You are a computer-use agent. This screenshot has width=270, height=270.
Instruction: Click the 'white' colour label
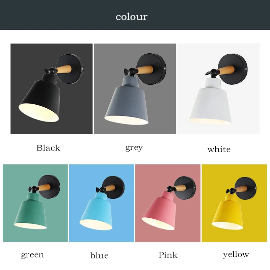[x=219, y=149]
